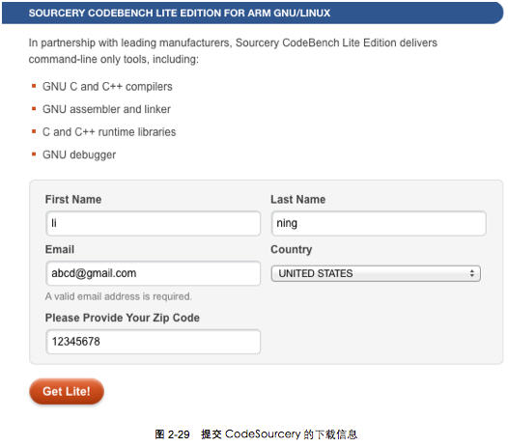Select the GNU assembler and linker item
This screenshot has width=508, height=447.
coord(106,109)
